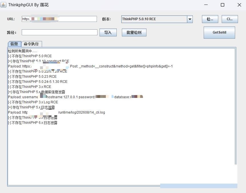This screenshot has width=246, height=193.
Task: Start 批量检测 batch detection
Action: click(x=134, y=32)
